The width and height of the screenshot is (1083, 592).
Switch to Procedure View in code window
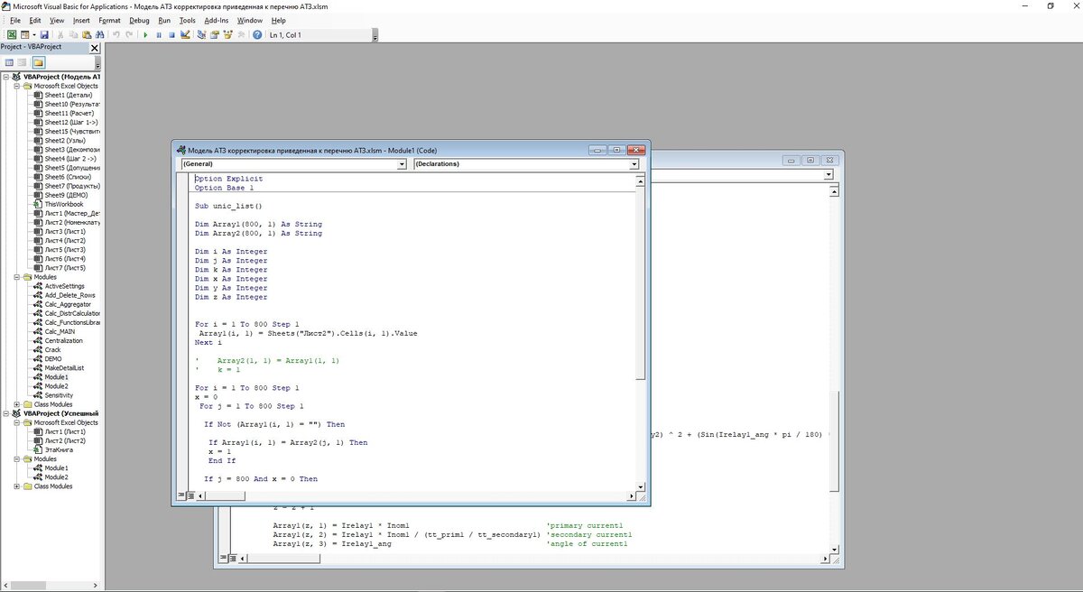181,495
